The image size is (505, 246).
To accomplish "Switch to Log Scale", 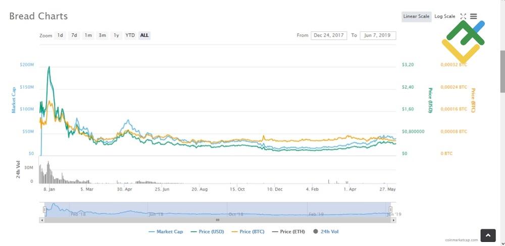I will tap(445, 17).
